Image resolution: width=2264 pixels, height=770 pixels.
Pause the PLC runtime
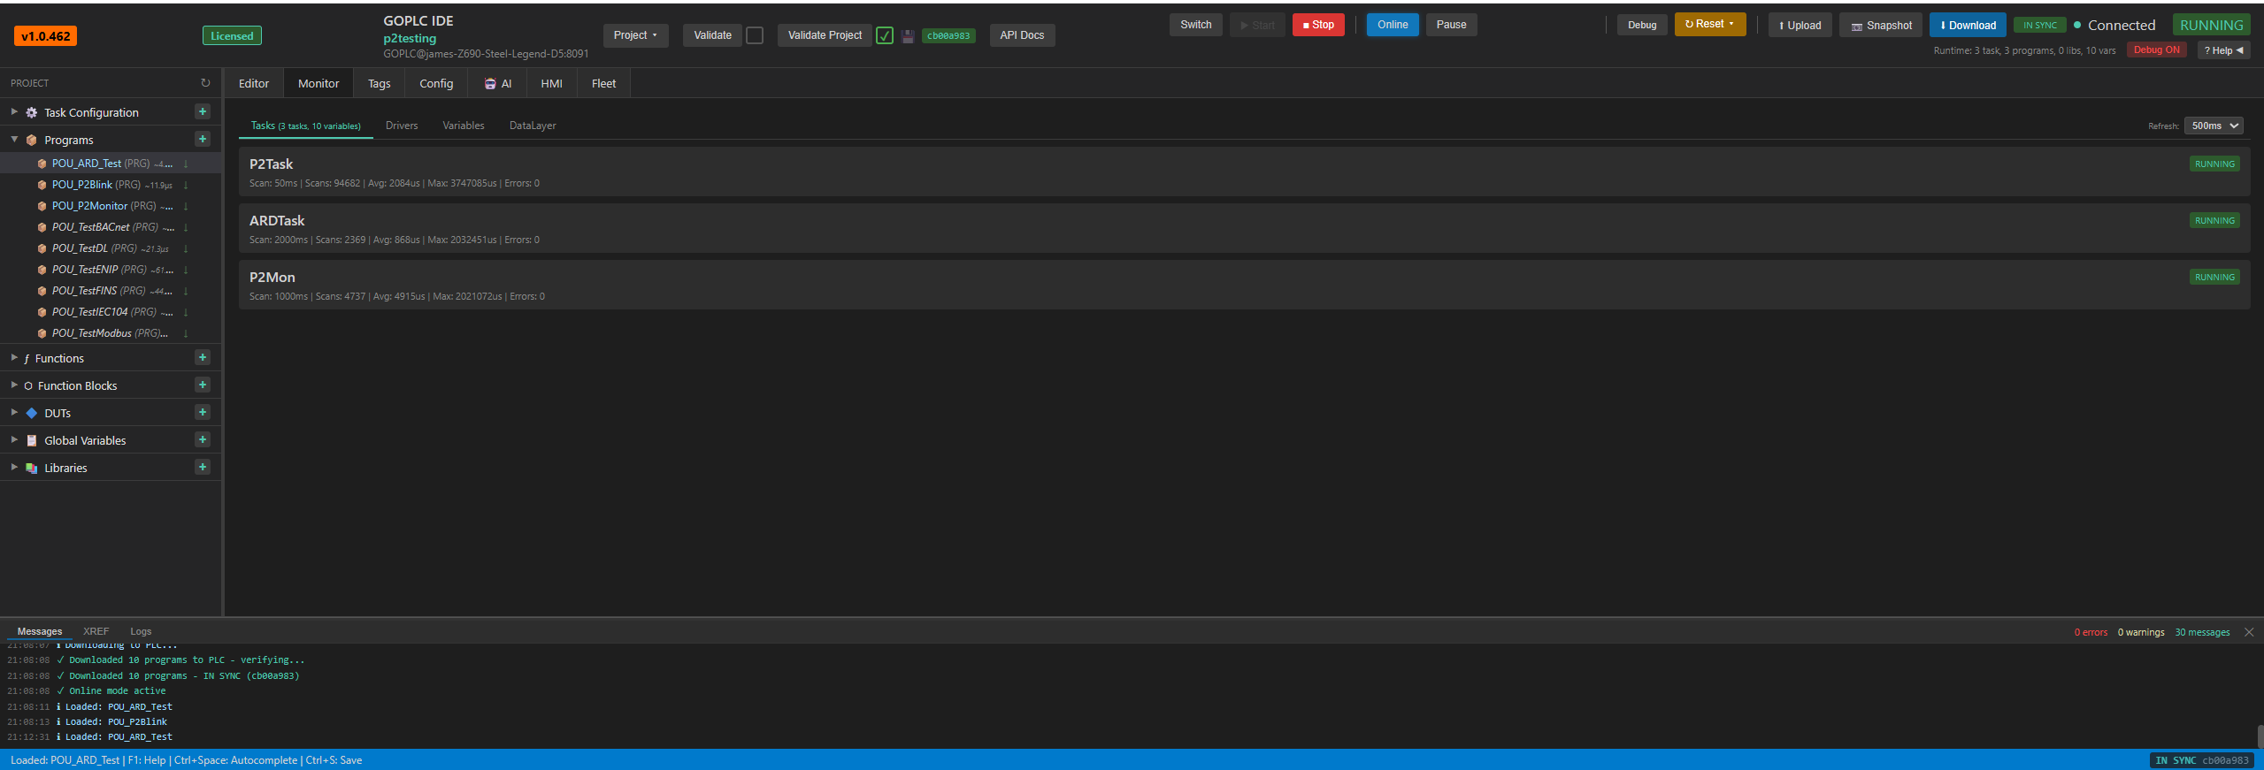(1451, 25)
